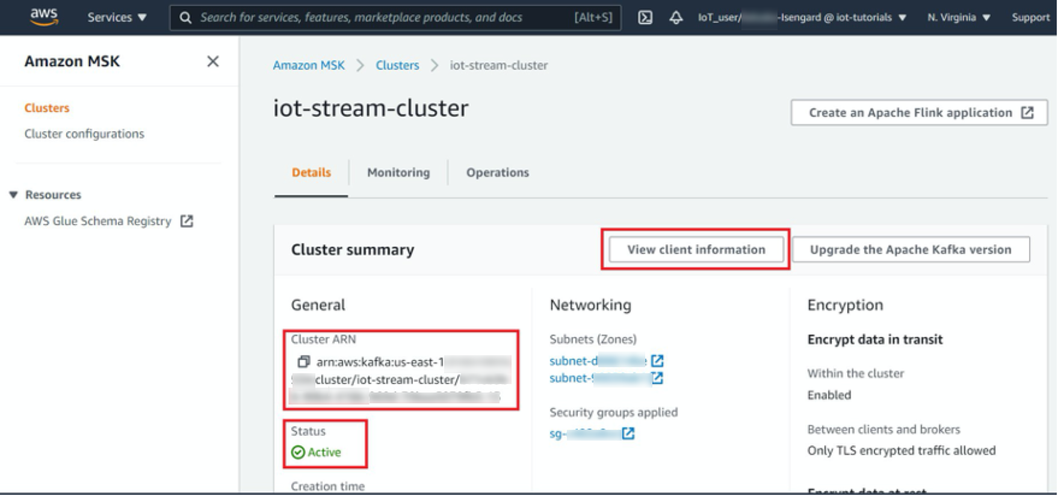Select Clusters in the sidebar
Screen dimensions: 1058x496
[47, 108]
